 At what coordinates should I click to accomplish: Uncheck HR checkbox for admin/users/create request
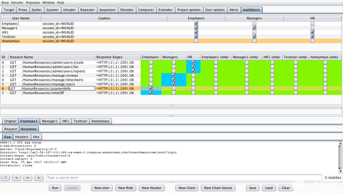[x=193, y=62]
